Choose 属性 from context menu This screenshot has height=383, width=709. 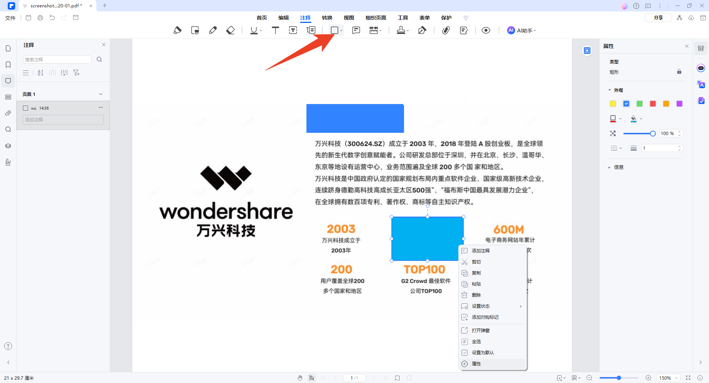(493, 364)
